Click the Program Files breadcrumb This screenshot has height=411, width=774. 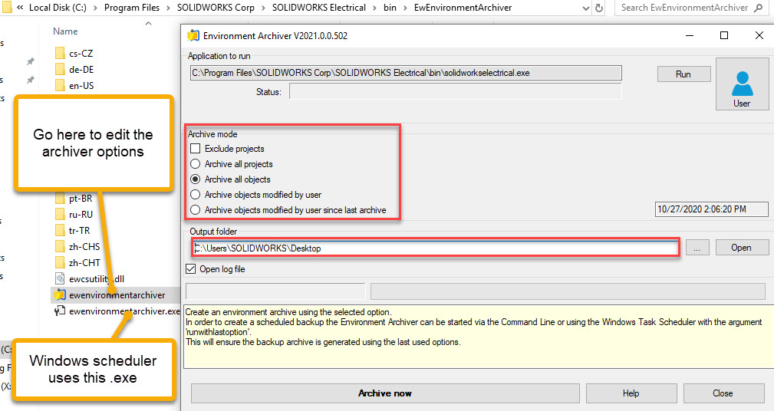click(132, 8)
